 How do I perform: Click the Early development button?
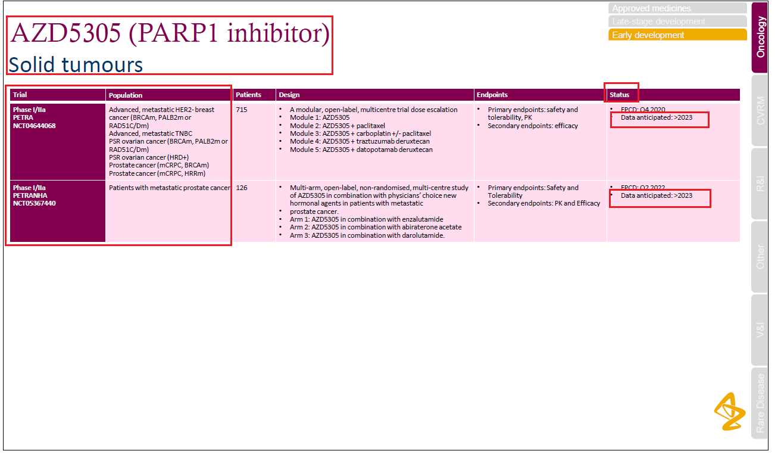click(677, 35)
